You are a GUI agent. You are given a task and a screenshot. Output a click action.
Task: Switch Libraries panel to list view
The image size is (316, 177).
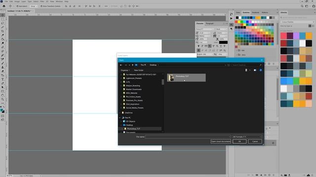click(x=313, y=26)
